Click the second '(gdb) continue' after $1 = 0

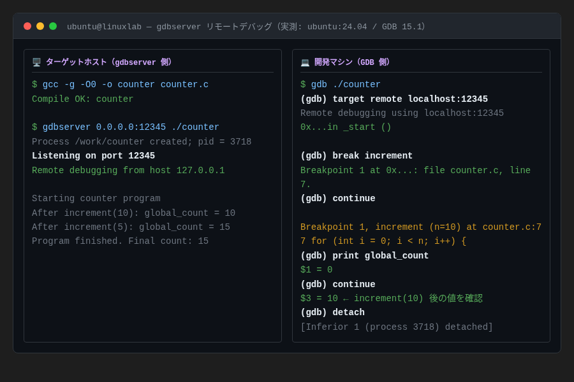(x=338, y=285)
